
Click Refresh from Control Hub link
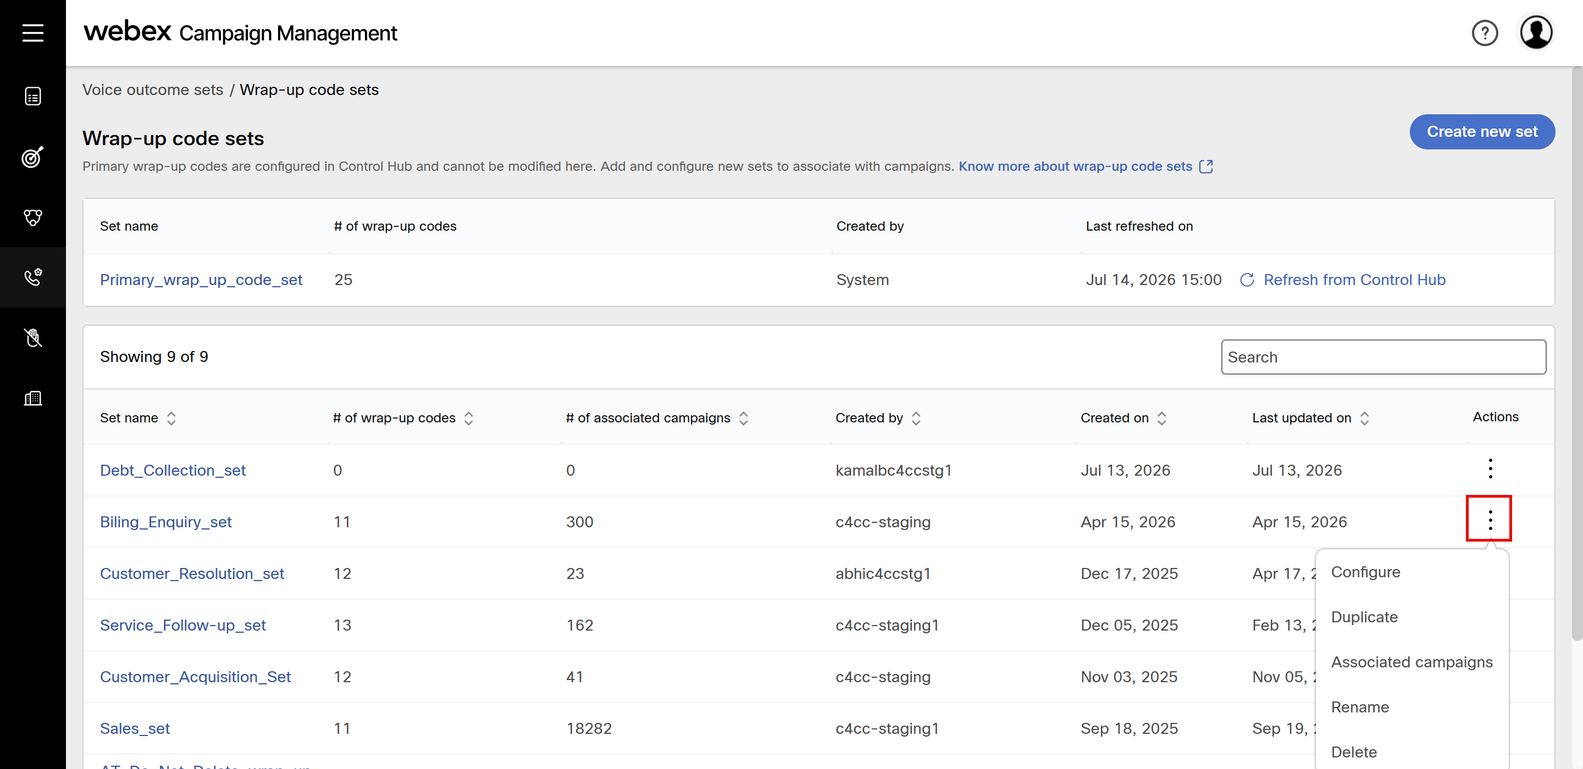[1354, 280]
